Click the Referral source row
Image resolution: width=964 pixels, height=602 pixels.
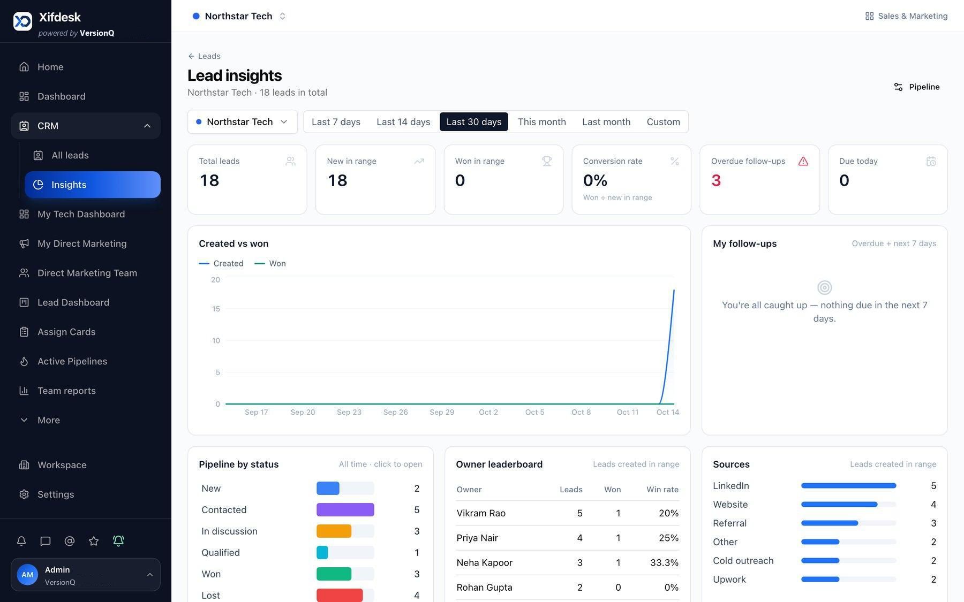tap(825, 523)
